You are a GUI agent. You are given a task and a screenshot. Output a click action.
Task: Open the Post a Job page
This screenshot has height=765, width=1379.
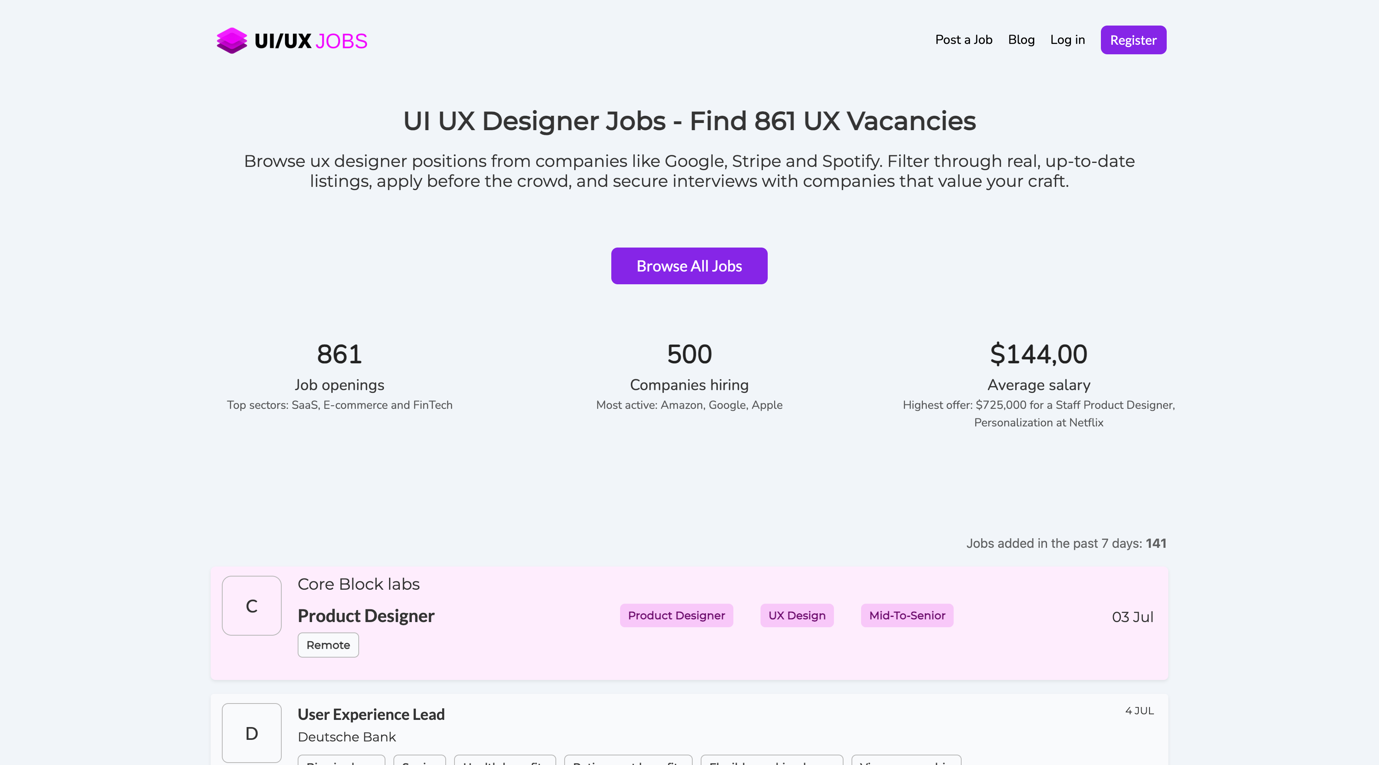(x=964, y=40)
